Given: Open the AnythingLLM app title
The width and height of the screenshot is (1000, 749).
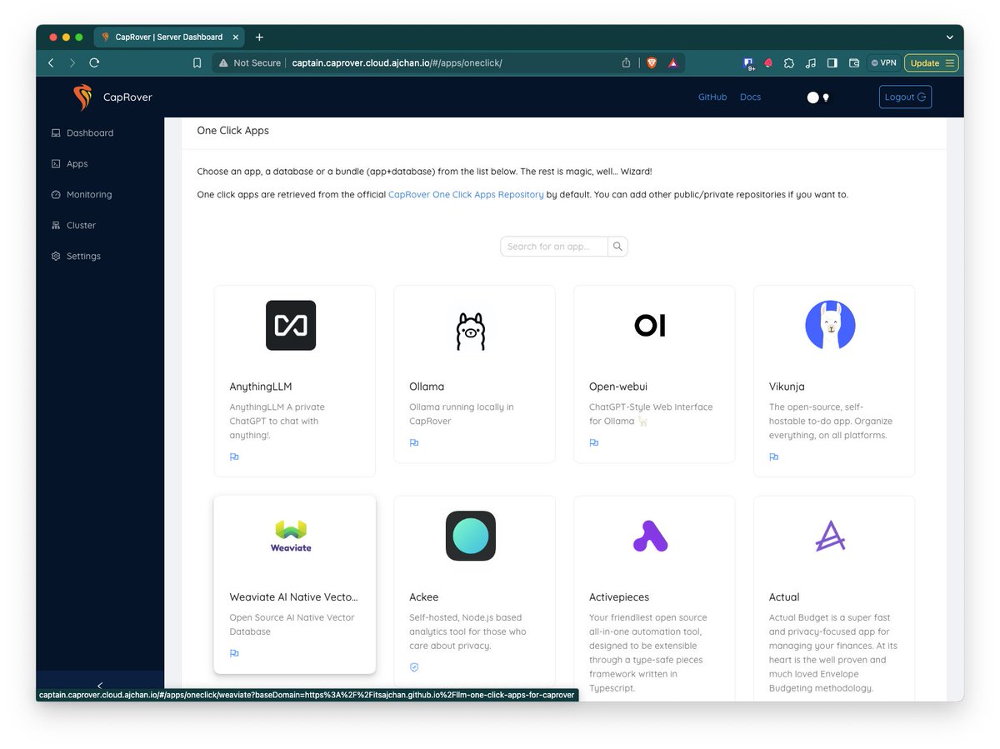Looking at the screenshot, I should pyautogui.click(x=261, y=387).
